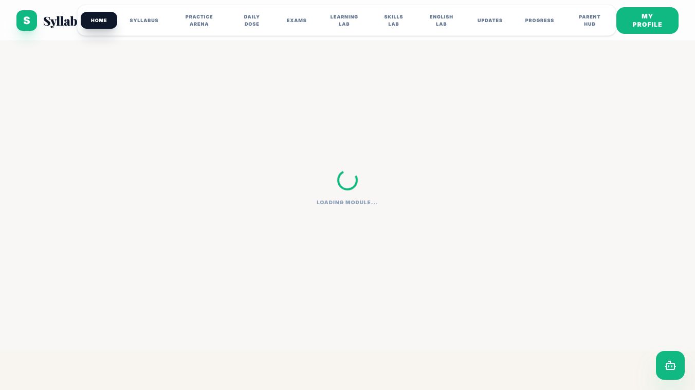Click the green S logo icon
Image resolution: width=695 pixels, height=390 pixels.
click(x=27, y=21)
